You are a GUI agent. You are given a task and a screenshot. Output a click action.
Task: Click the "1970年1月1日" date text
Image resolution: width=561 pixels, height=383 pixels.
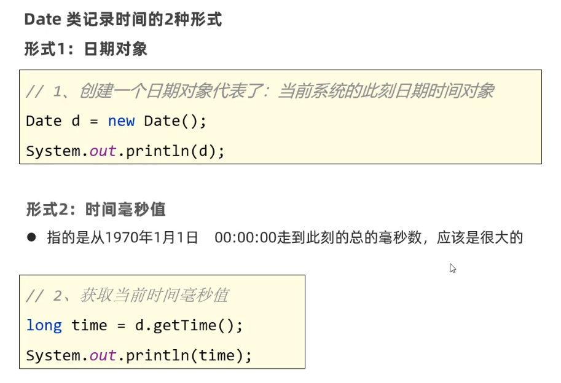[x=152, y=237]
